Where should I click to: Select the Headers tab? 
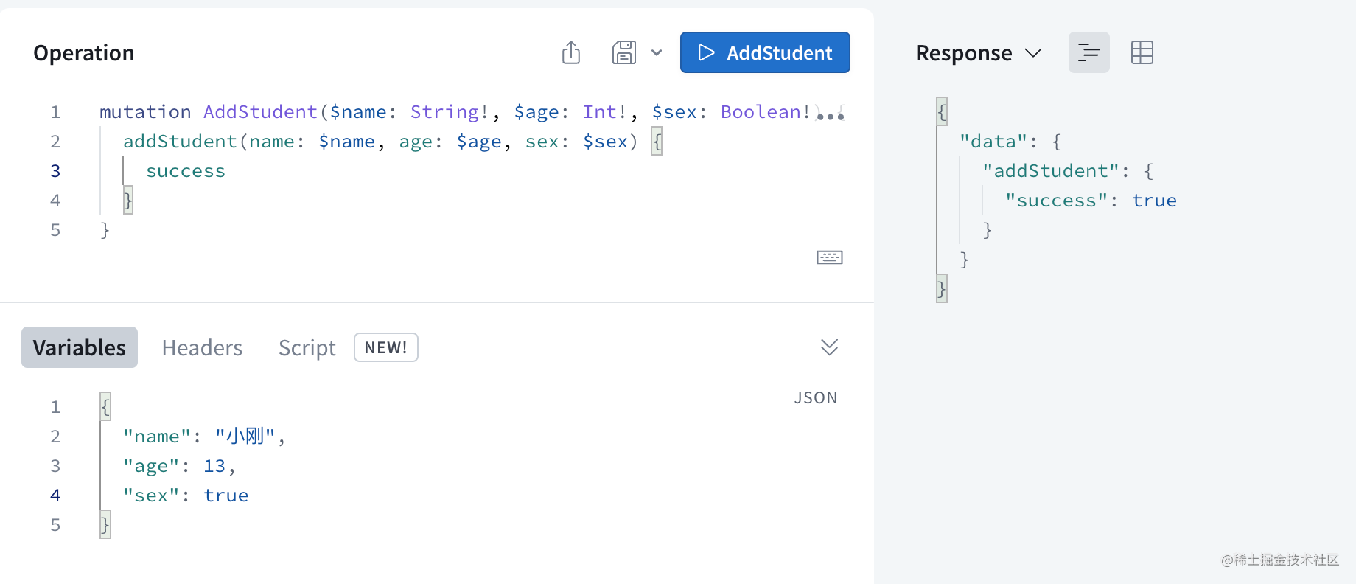tap(202, 347)
